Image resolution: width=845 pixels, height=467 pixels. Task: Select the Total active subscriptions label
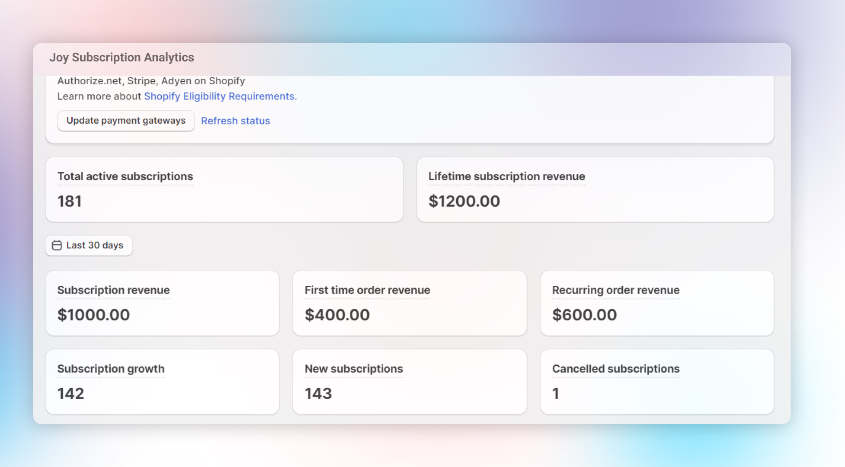tap(125, 176)
